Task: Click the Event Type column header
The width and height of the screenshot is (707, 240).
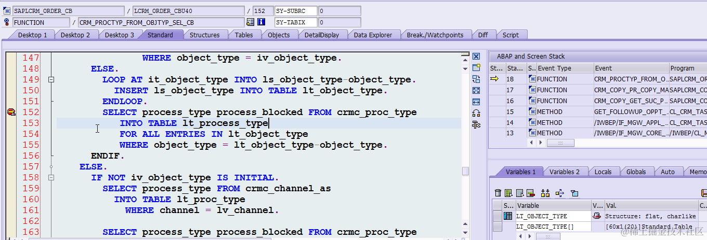Action: (565, 68)
